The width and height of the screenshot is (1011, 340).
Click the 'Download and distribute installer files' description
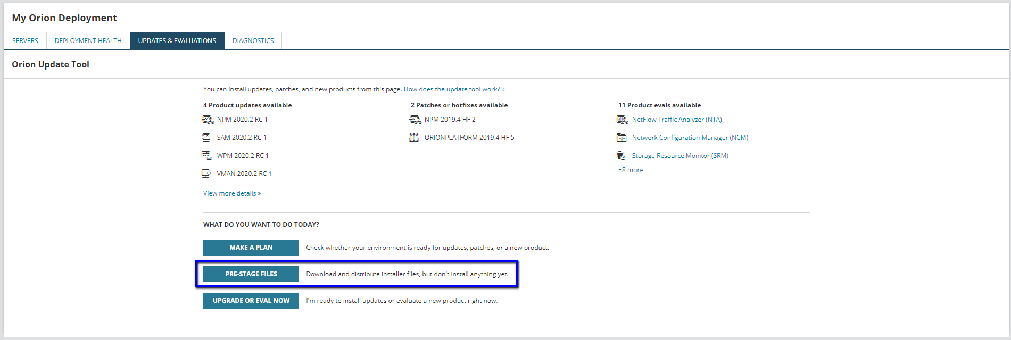407,274
